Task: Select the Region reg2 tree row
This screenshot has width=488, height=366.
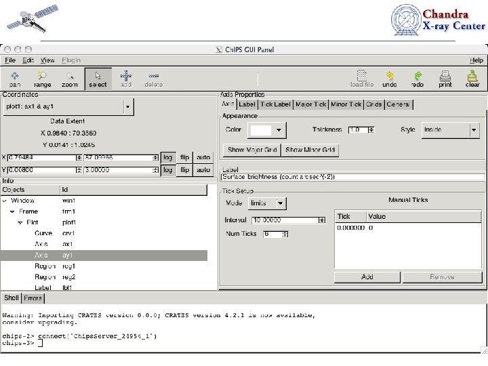Action: pyautogui.click(x=104, y=277)
